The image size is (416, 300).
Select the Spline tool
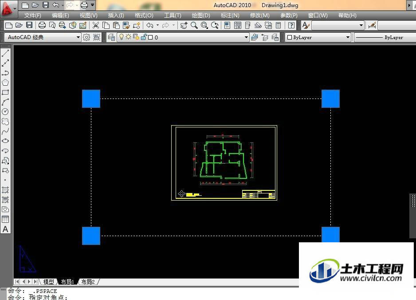(5, 131)
